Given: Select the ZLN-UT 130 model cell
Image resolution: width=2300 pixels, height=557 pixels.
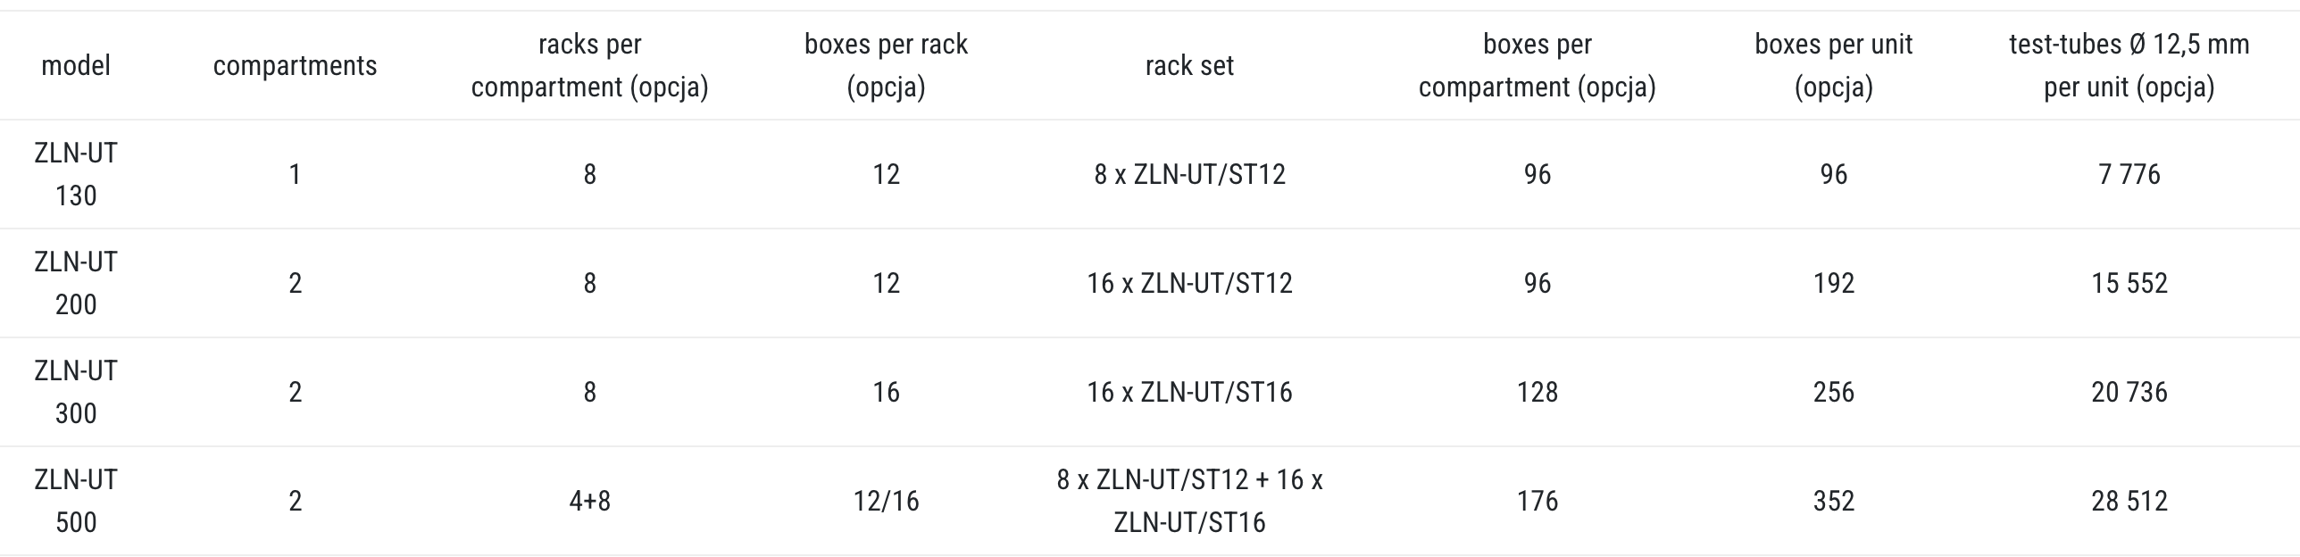Looking at the screenshot, I should [76, 174].
